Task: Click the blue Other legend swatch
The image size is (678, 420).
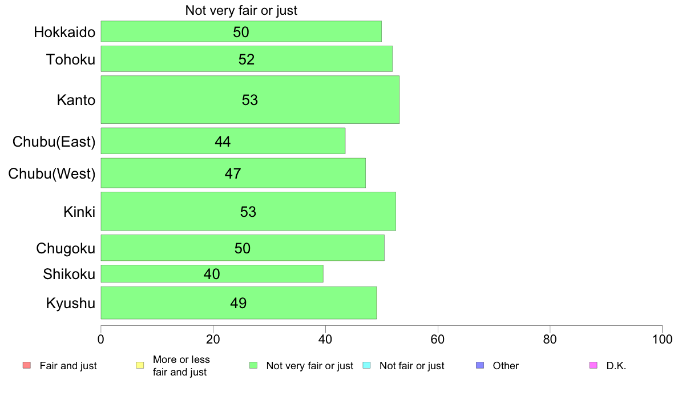Action: pyautogui.click(x=480, y=365)
